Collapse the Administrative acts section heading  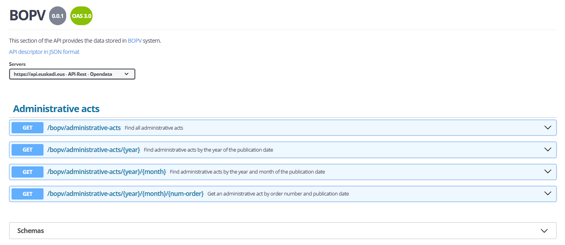click(x=56, y=109)
